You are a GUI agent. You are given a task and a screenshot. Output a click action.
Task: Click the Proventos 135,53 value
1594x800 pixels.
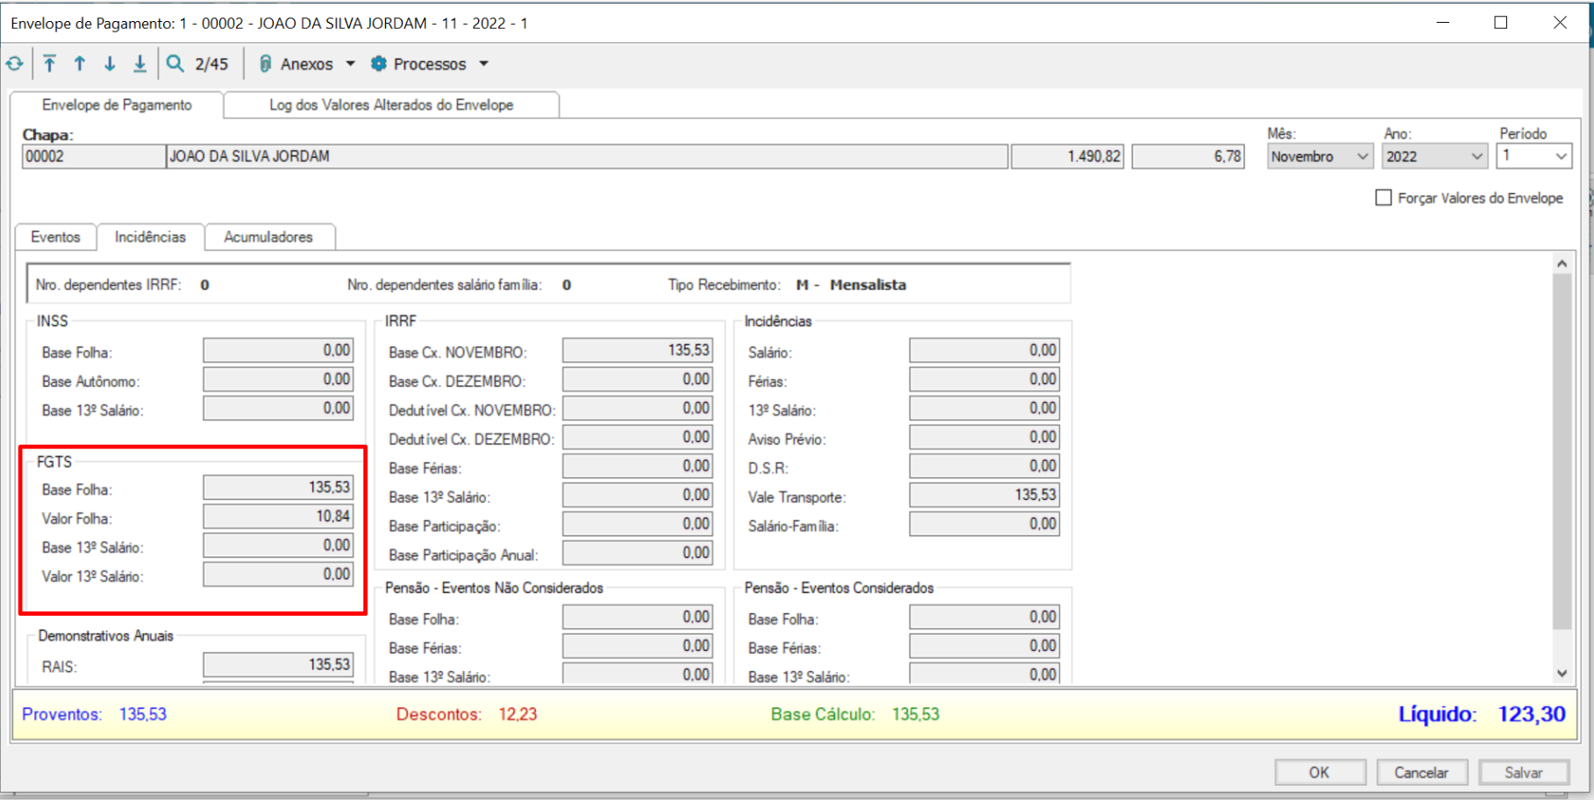coord(143,715)
